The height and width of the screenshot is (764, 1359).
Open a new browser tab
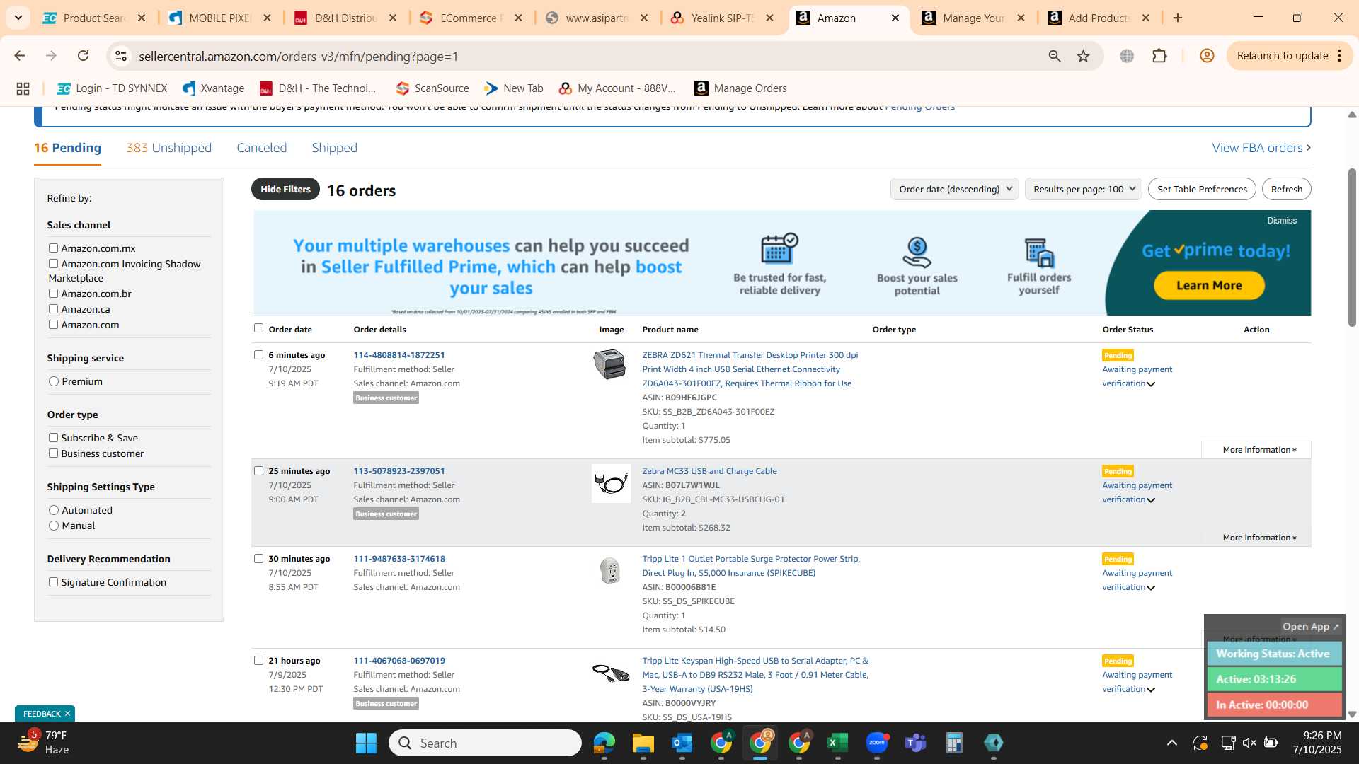click(1178, 18)
